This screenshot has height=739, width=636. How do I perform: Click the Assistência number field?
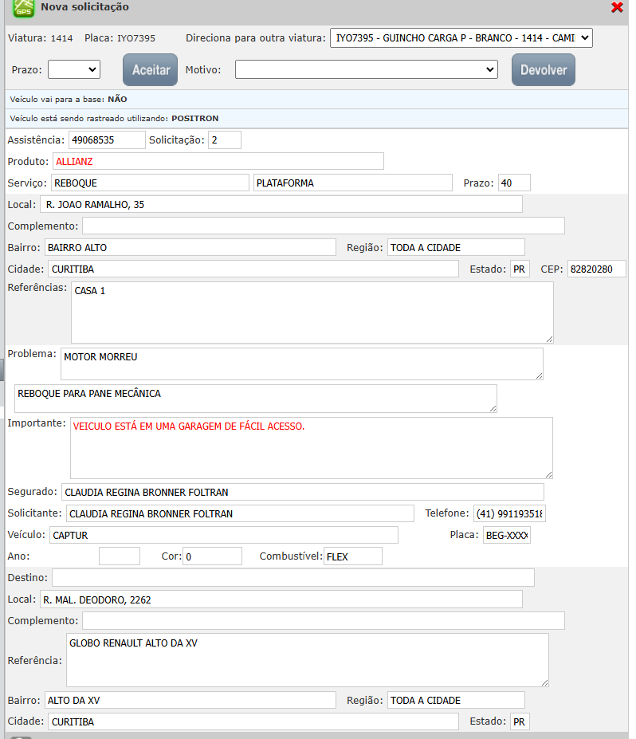coord(107,140)
